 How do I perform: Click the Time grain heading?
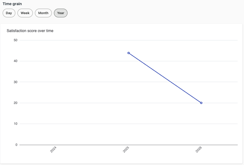[x=12, y=4]
